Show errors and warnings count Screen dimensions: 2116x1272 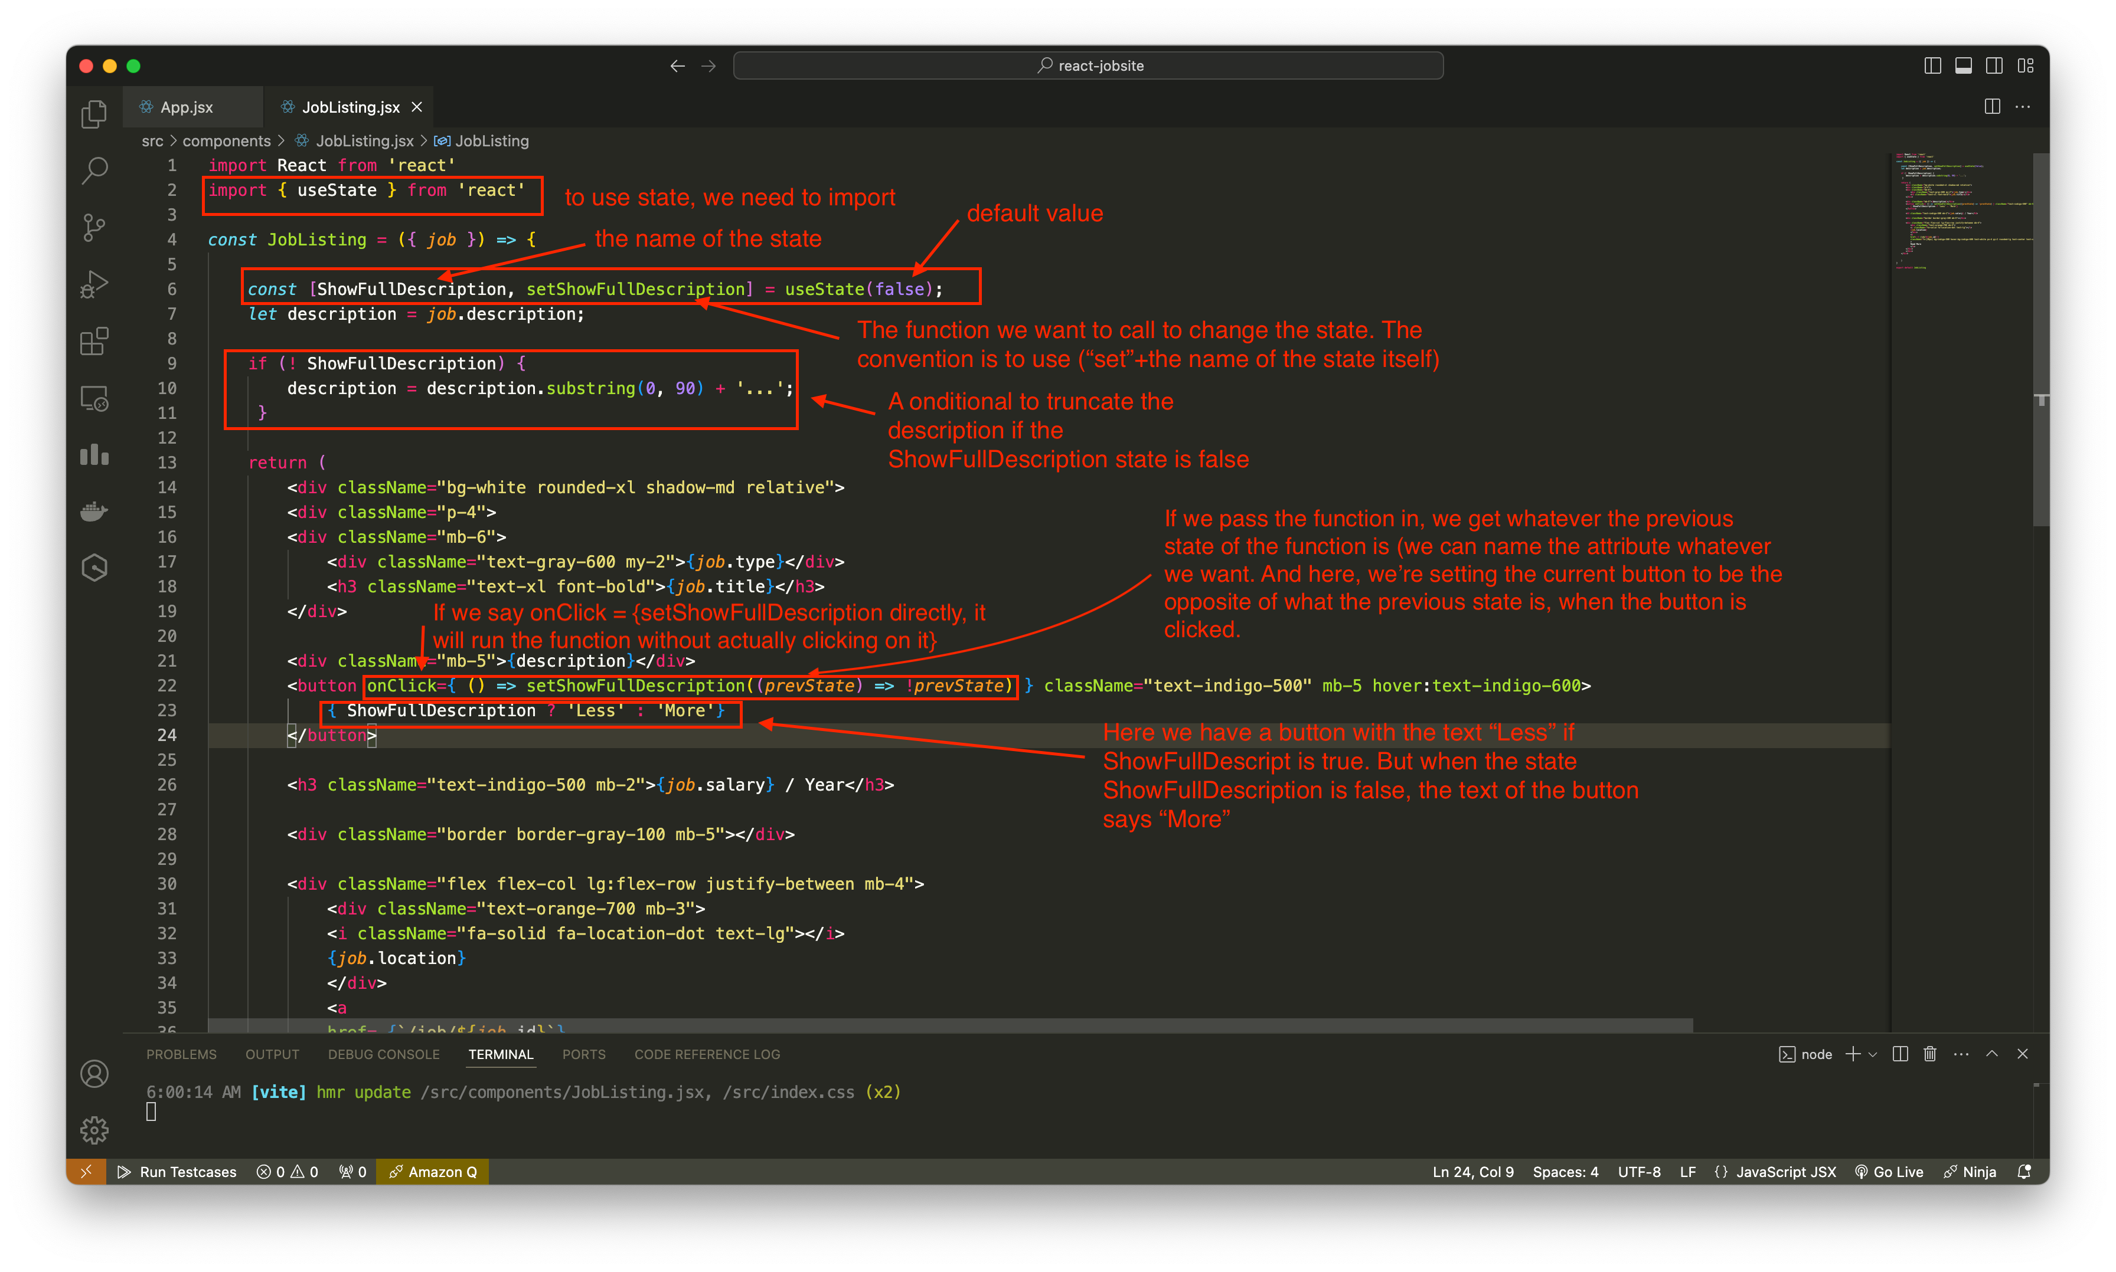click(x=288, y=1172)
